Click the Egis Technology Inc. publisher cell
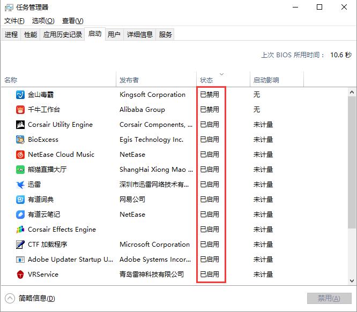This screenshot has width=357, height=312. (x=151, y=140)
